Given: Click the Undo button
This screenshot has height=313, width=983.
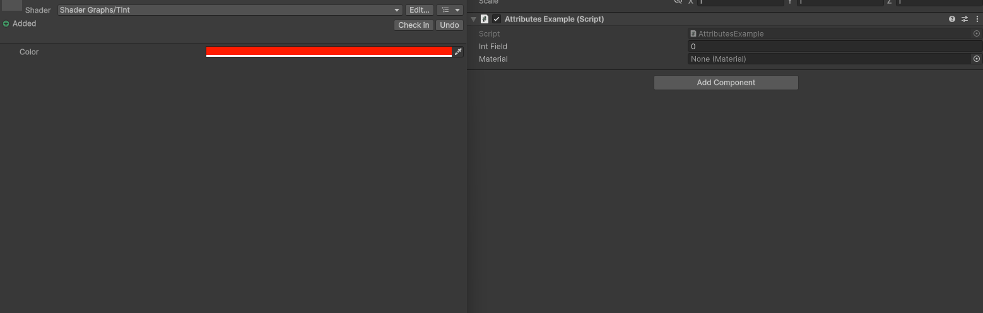Looking at the screenshot, I should pyautogui.click(x=450, y=25).
